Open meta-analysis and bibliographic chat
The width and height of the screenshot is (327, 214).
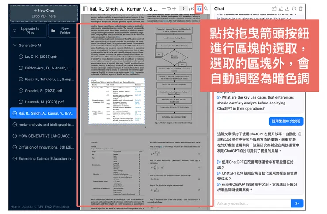(x=43, y=125)
